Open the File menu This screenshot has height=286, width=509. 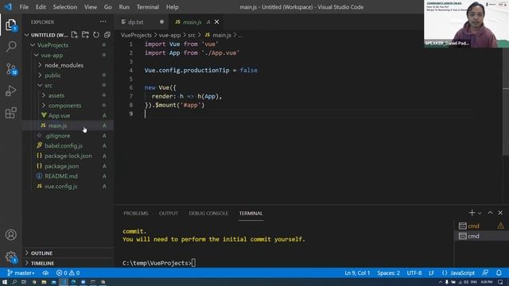[24, 7]
